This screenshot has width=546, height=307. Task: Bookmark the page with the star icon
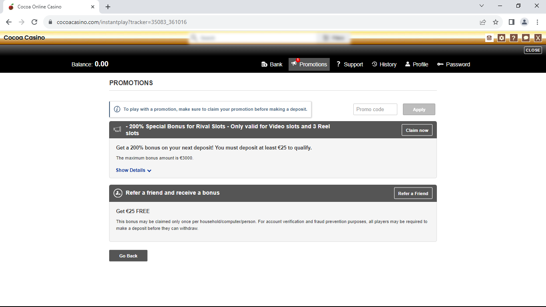click(496, 22)
